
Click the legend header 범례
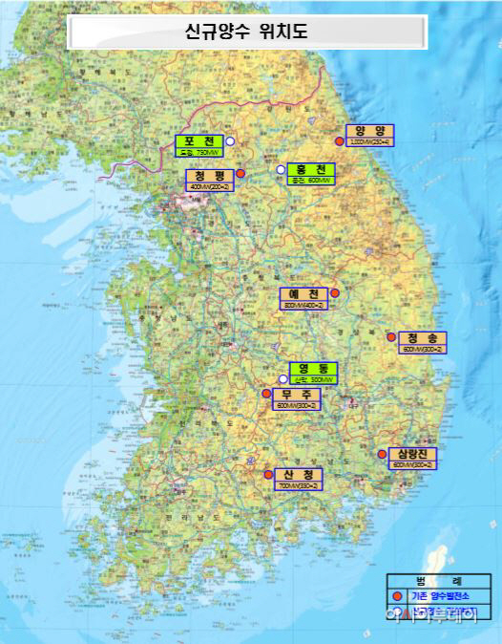click(x=439, y=581)
